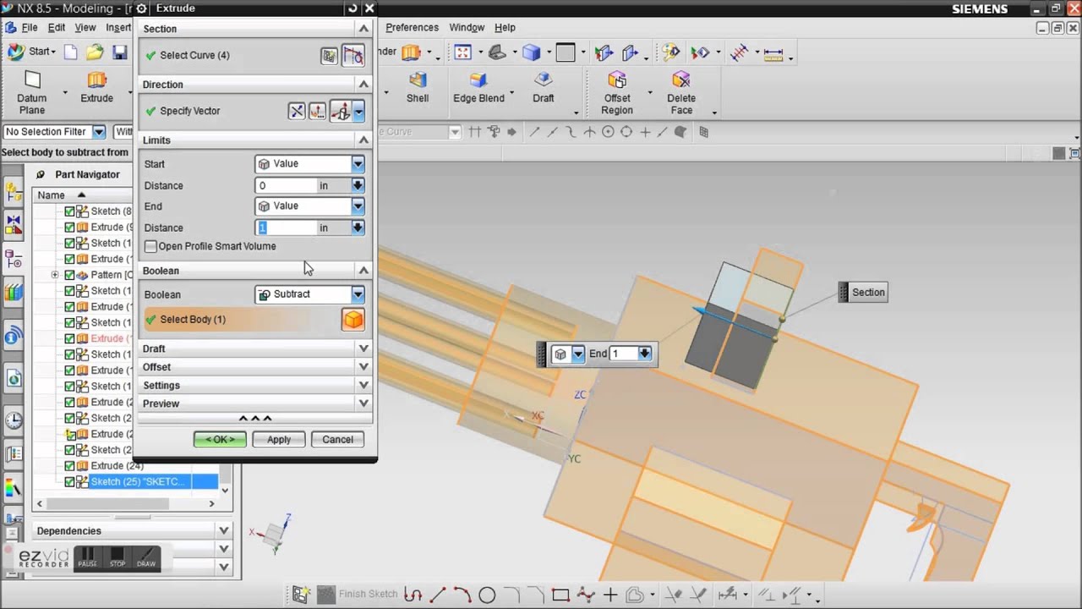
Task: Click the Start menu button
Action: (32, 52)
